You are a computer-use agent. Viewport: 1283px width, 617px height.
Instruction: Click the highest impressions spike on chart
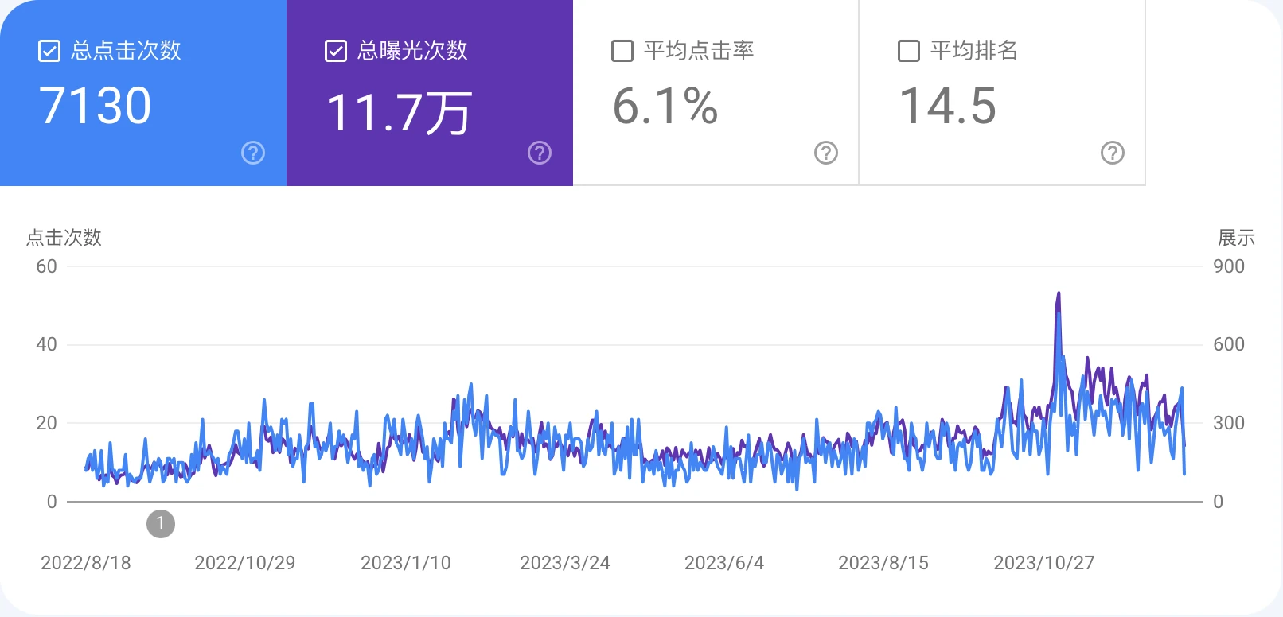pos(1059,294)
